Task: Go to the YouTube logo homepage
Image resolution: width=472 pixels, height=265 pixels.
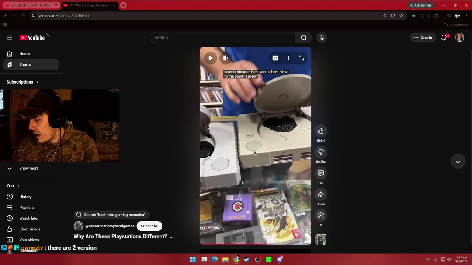Action: coord(32,38)
